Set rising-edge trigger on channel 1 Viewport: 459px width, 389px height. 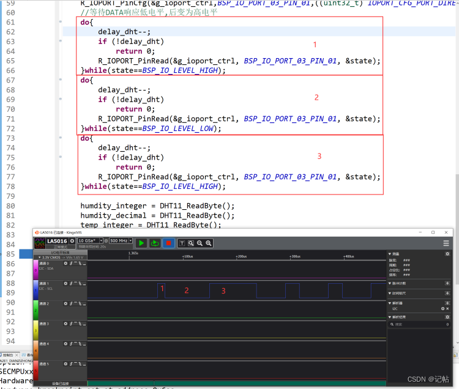[71, 284]
